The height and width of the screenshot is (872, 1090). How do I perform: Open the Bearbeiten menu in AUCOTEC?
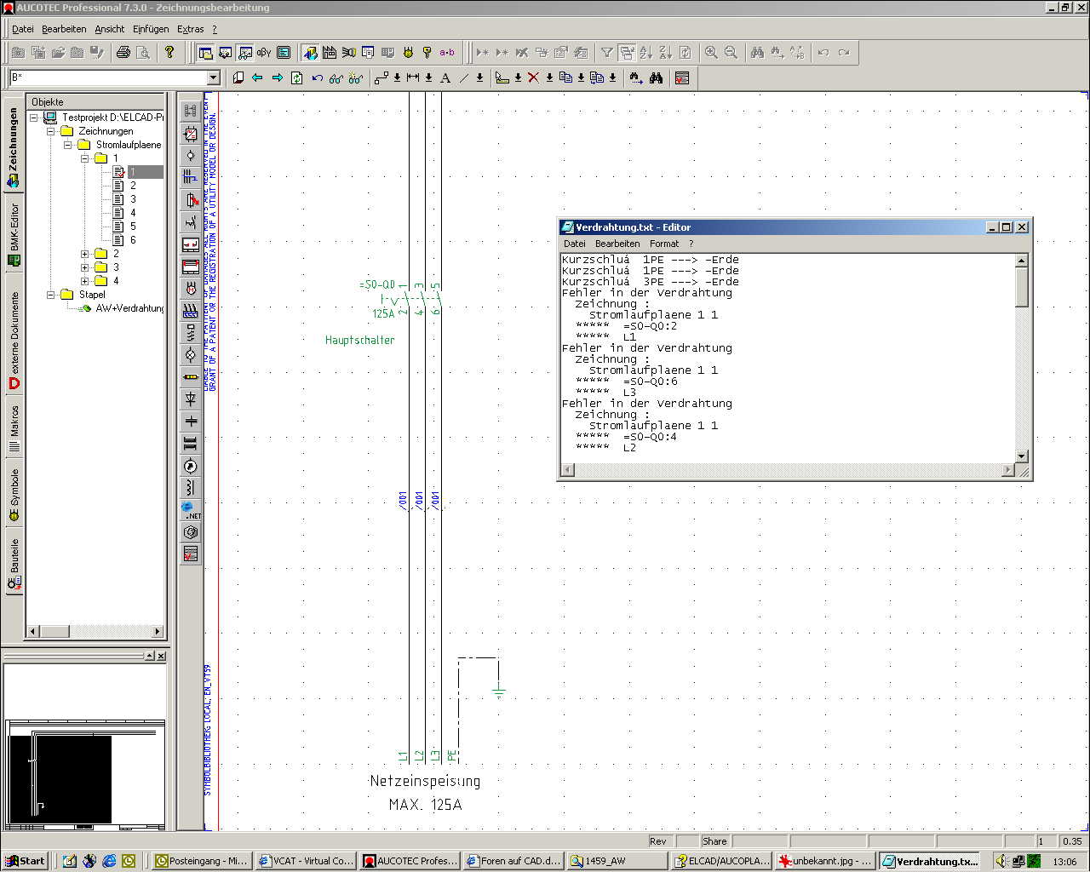pos(64,29)
